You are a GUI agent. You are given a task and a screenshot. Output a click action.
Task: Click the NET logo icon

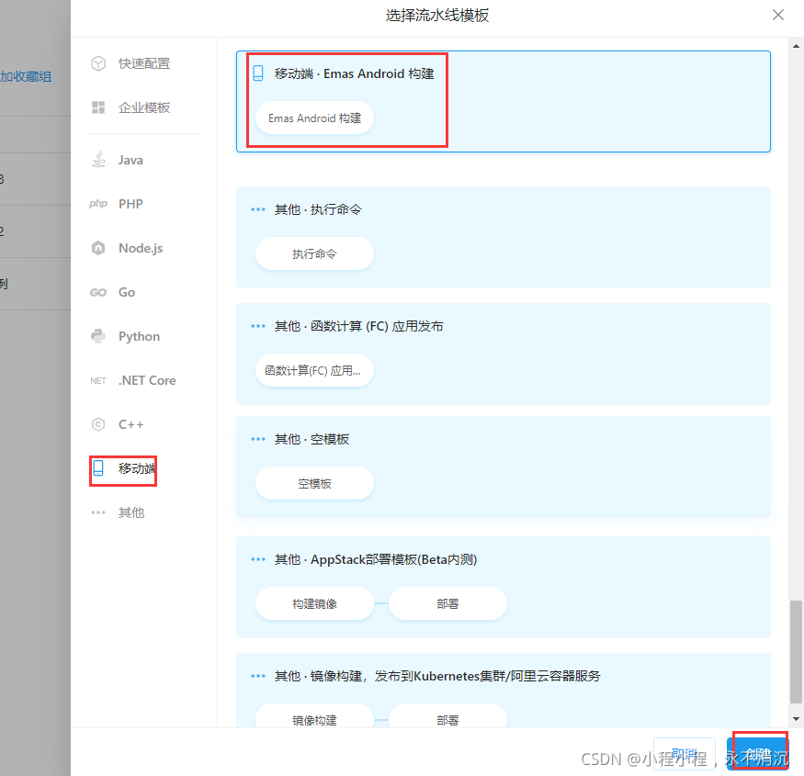pyautogui.click(x=98, y=380)
